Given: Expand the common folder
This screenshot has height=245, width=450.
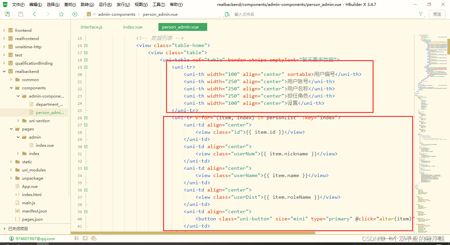Looking at the screenshot, I should coord(11,79).
